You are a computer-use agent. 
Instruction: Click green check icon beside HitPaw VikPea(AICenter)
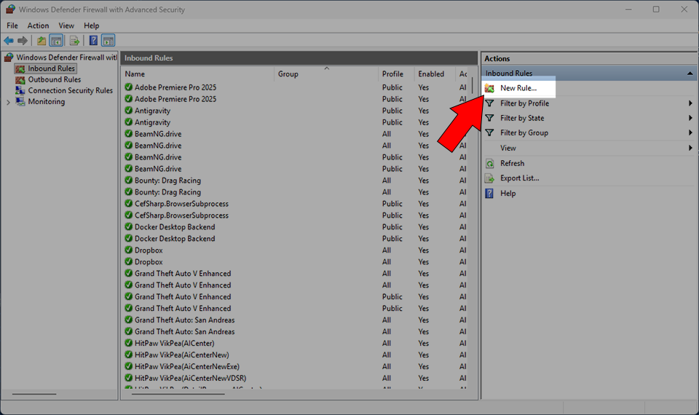(x=128, y=343)
